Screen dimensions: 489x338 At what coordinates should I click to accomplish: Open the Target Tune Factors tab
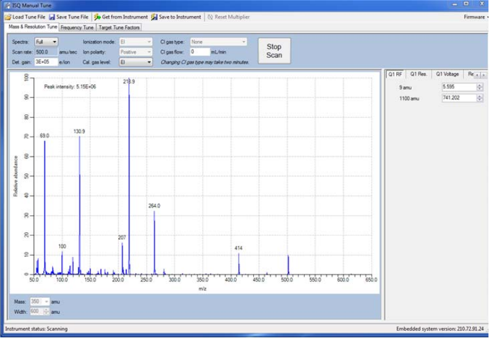[119, 27]
